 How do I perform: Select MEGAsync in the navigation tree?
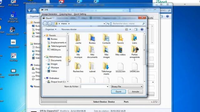[56, 50]
